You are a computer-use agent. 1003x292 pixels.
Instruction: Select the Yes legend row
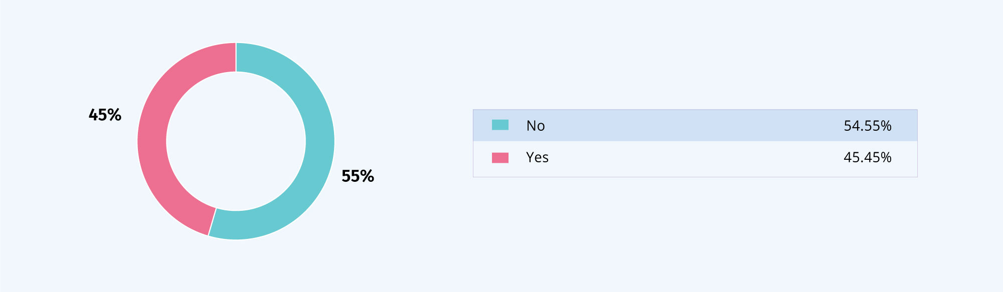[x=695, y=159]
